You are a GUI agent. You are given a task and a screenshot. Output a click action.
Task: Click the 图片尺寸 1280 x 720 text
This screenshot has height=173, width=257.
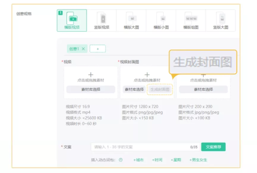[x=140, y=107]
